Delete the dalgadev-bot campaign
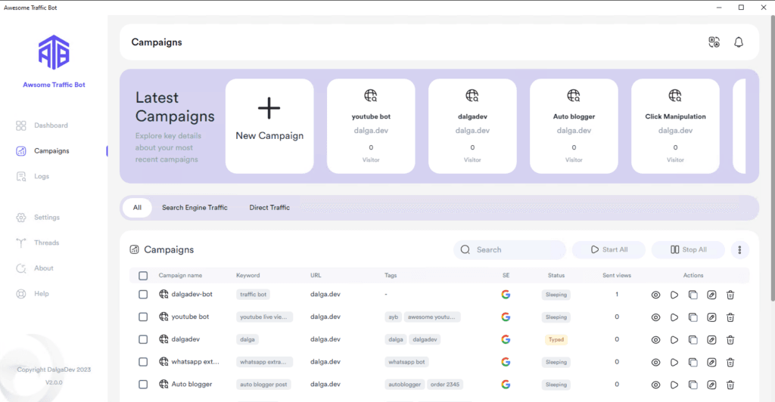This screenshot has width=775, height=402. pos(730,295)
